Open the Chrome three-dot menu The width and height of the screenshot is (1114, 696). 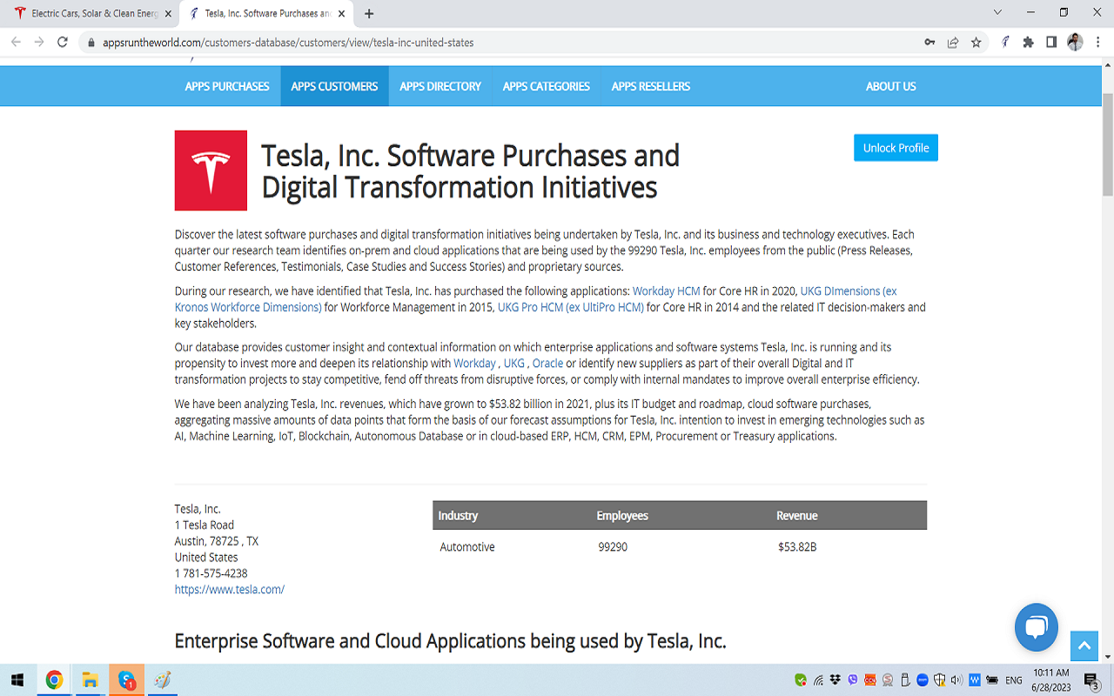pyautogui.click(x=1097, y=42)
